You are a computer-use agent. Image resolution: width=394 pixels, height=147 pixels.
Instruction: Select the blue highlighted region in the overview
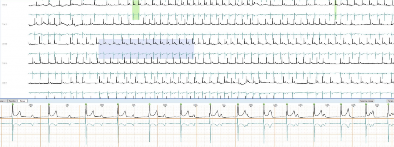tap(146, 49)
